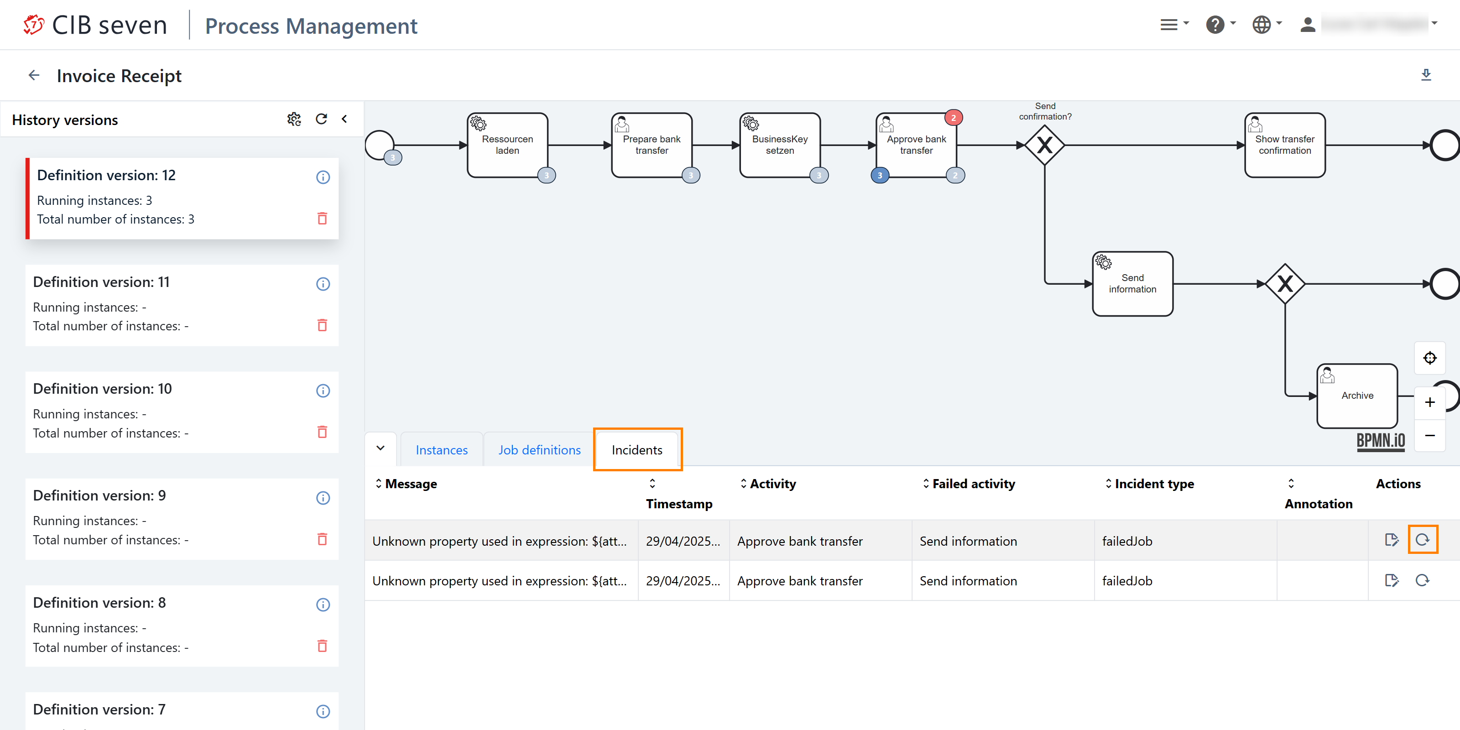Screen dimensions: 1460x730
Task: Select the Prepare bank transfer task
Action: pyautogui.click(x=652, y=145)
